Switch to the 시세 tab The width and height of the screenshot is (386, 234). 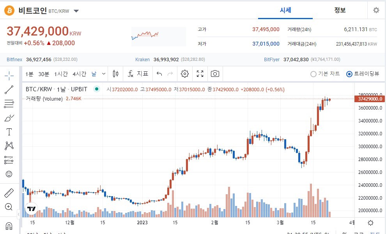pos(285,11)
